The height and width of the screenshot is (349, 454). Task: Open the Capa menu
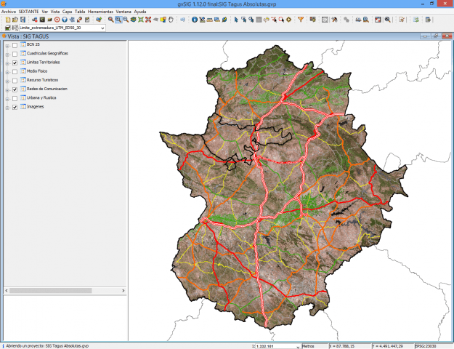67,12
